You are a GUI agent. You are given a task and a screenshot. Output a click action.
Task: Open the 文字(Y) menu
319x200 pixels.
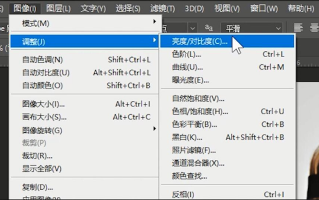[93, 9]
